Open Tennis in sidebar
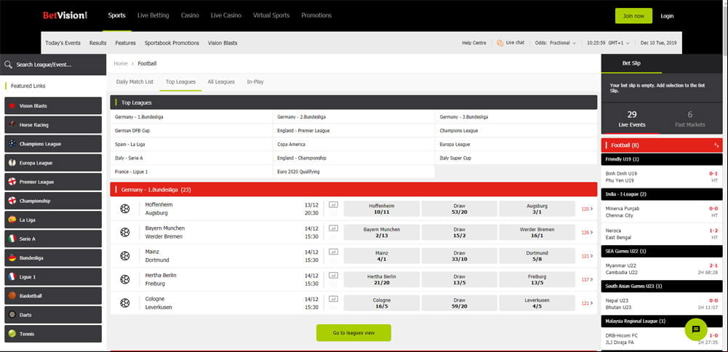Image resolution: width=728 pixels, height=352 pixels. tap(53, 333)
